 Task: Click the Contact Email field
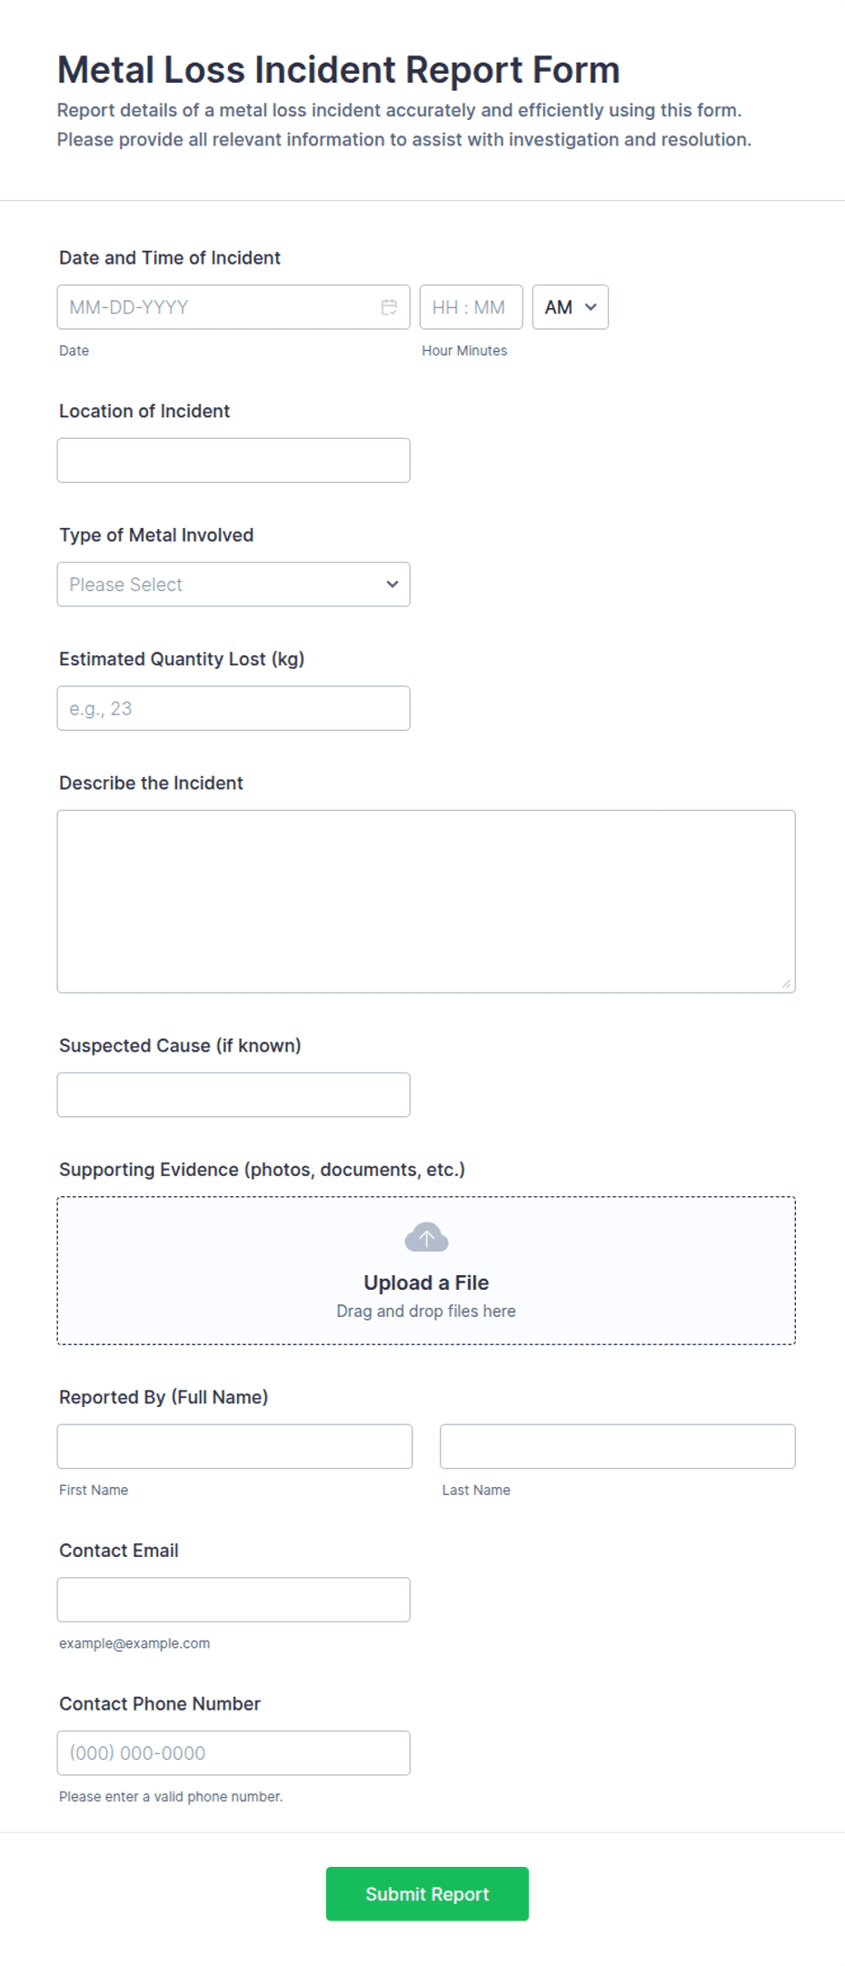234,1600
